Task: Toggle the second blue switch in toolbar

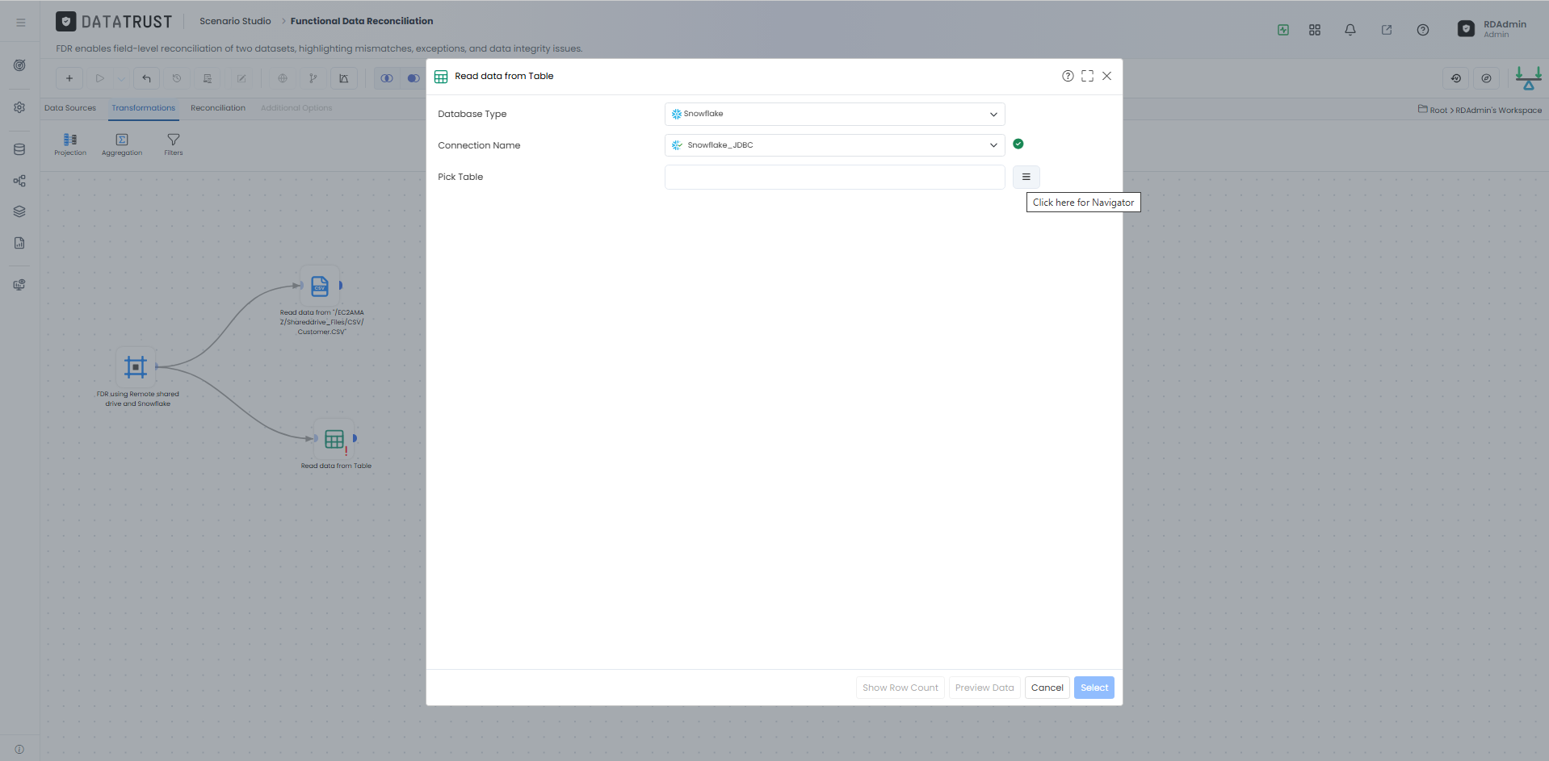Action: click(413, 78)
